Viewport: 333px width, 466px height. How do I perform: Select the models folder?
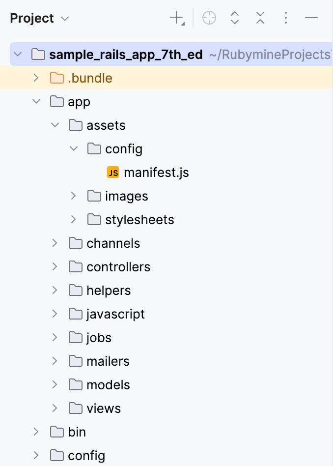[108, 385]
